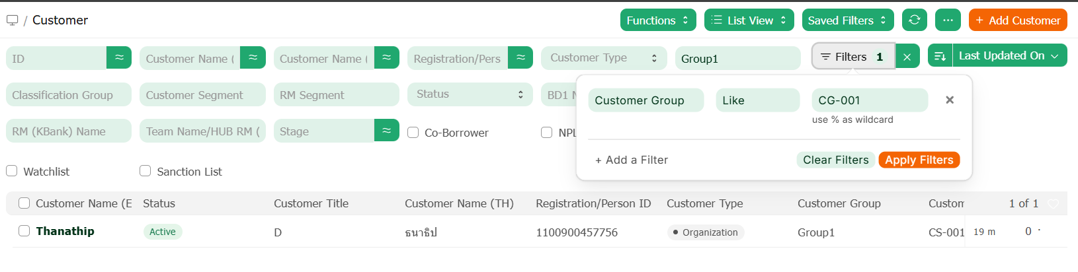Click approx icon beside Registration/Person field
1078x272 pixels.
(520, 58)
